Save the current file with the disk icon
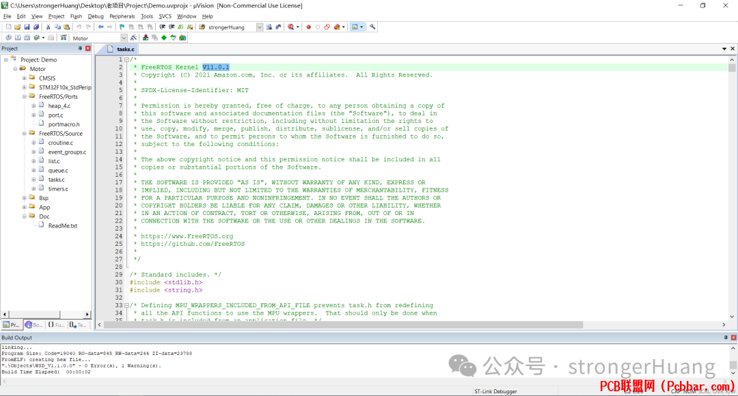 (x=27, y=27)
